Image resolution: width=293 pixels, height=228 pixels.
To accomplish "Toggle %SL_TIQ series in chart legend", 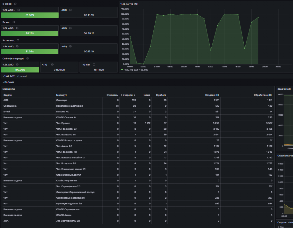I will click(128, 70).
